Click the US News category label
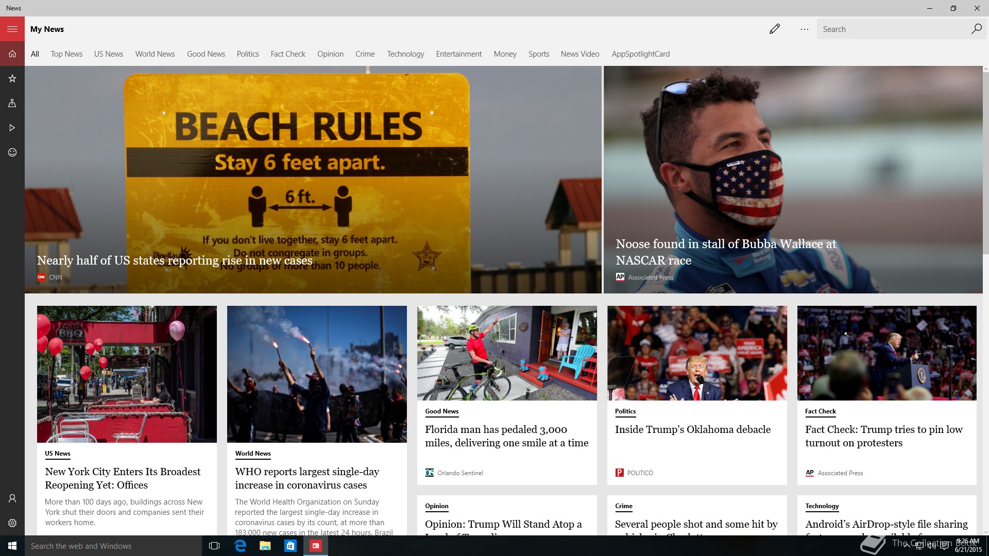The image size is (989, 556). click(57, 454)
